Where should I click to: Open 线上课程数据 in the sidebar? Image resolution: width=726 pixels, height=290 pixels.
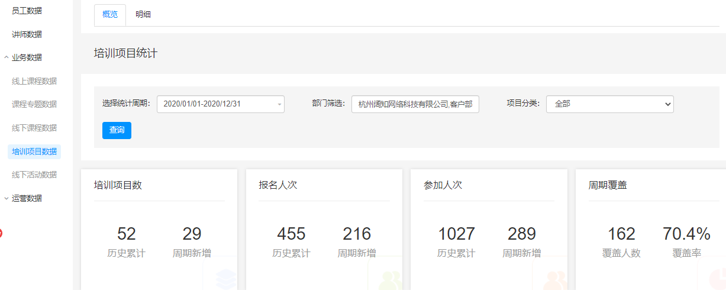click(34, 81)
